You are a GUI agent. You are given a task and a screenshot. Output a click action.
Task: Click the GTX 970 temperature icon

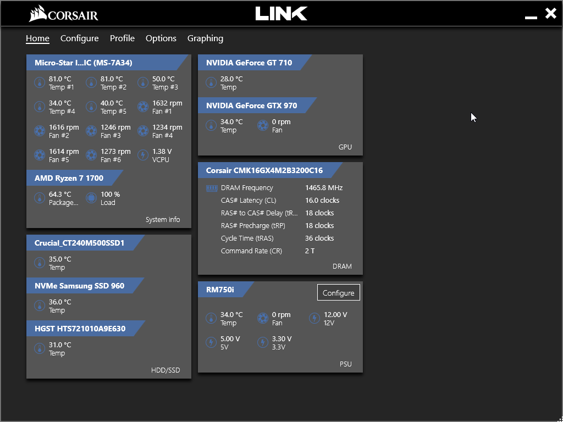point(211,126)
